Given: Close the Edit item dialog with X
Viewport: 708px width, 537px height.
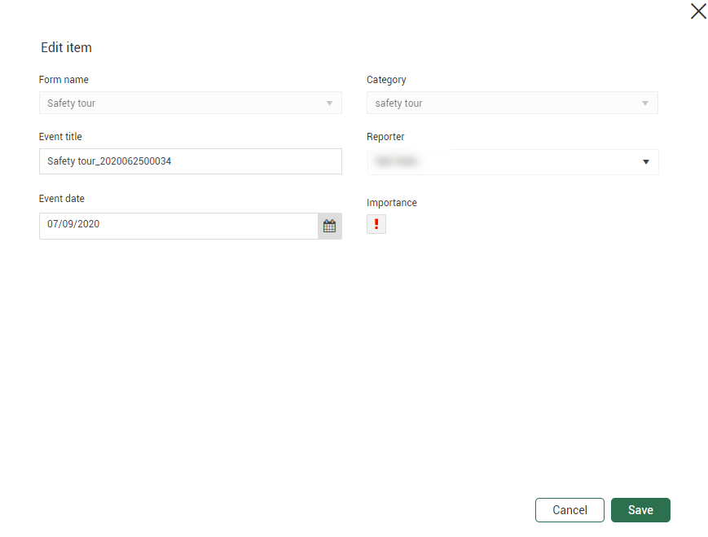Looking at the screenshot, I should click(x=698, y=11).
